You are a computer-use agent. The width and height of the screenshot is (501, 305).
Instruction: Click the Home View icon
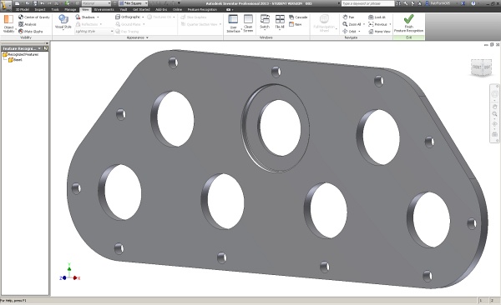pyautogui.click(x=371, y=32)
